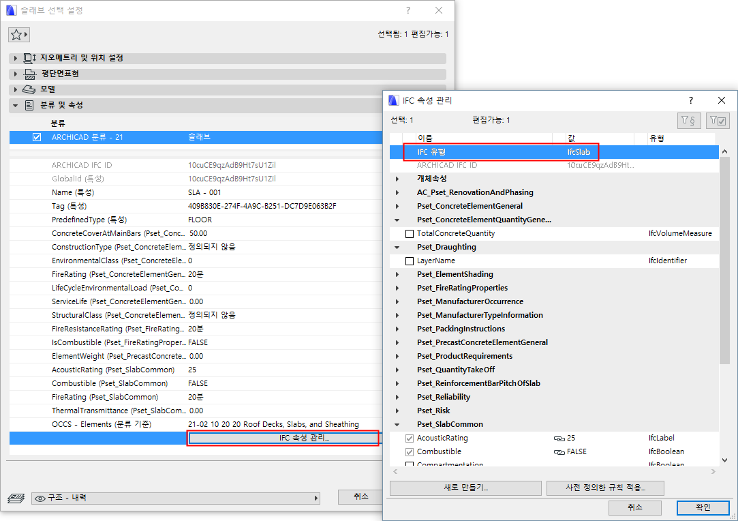Click the geometry and position panel icon
This screenshot has height=521, width=738.
coord(30,58)
